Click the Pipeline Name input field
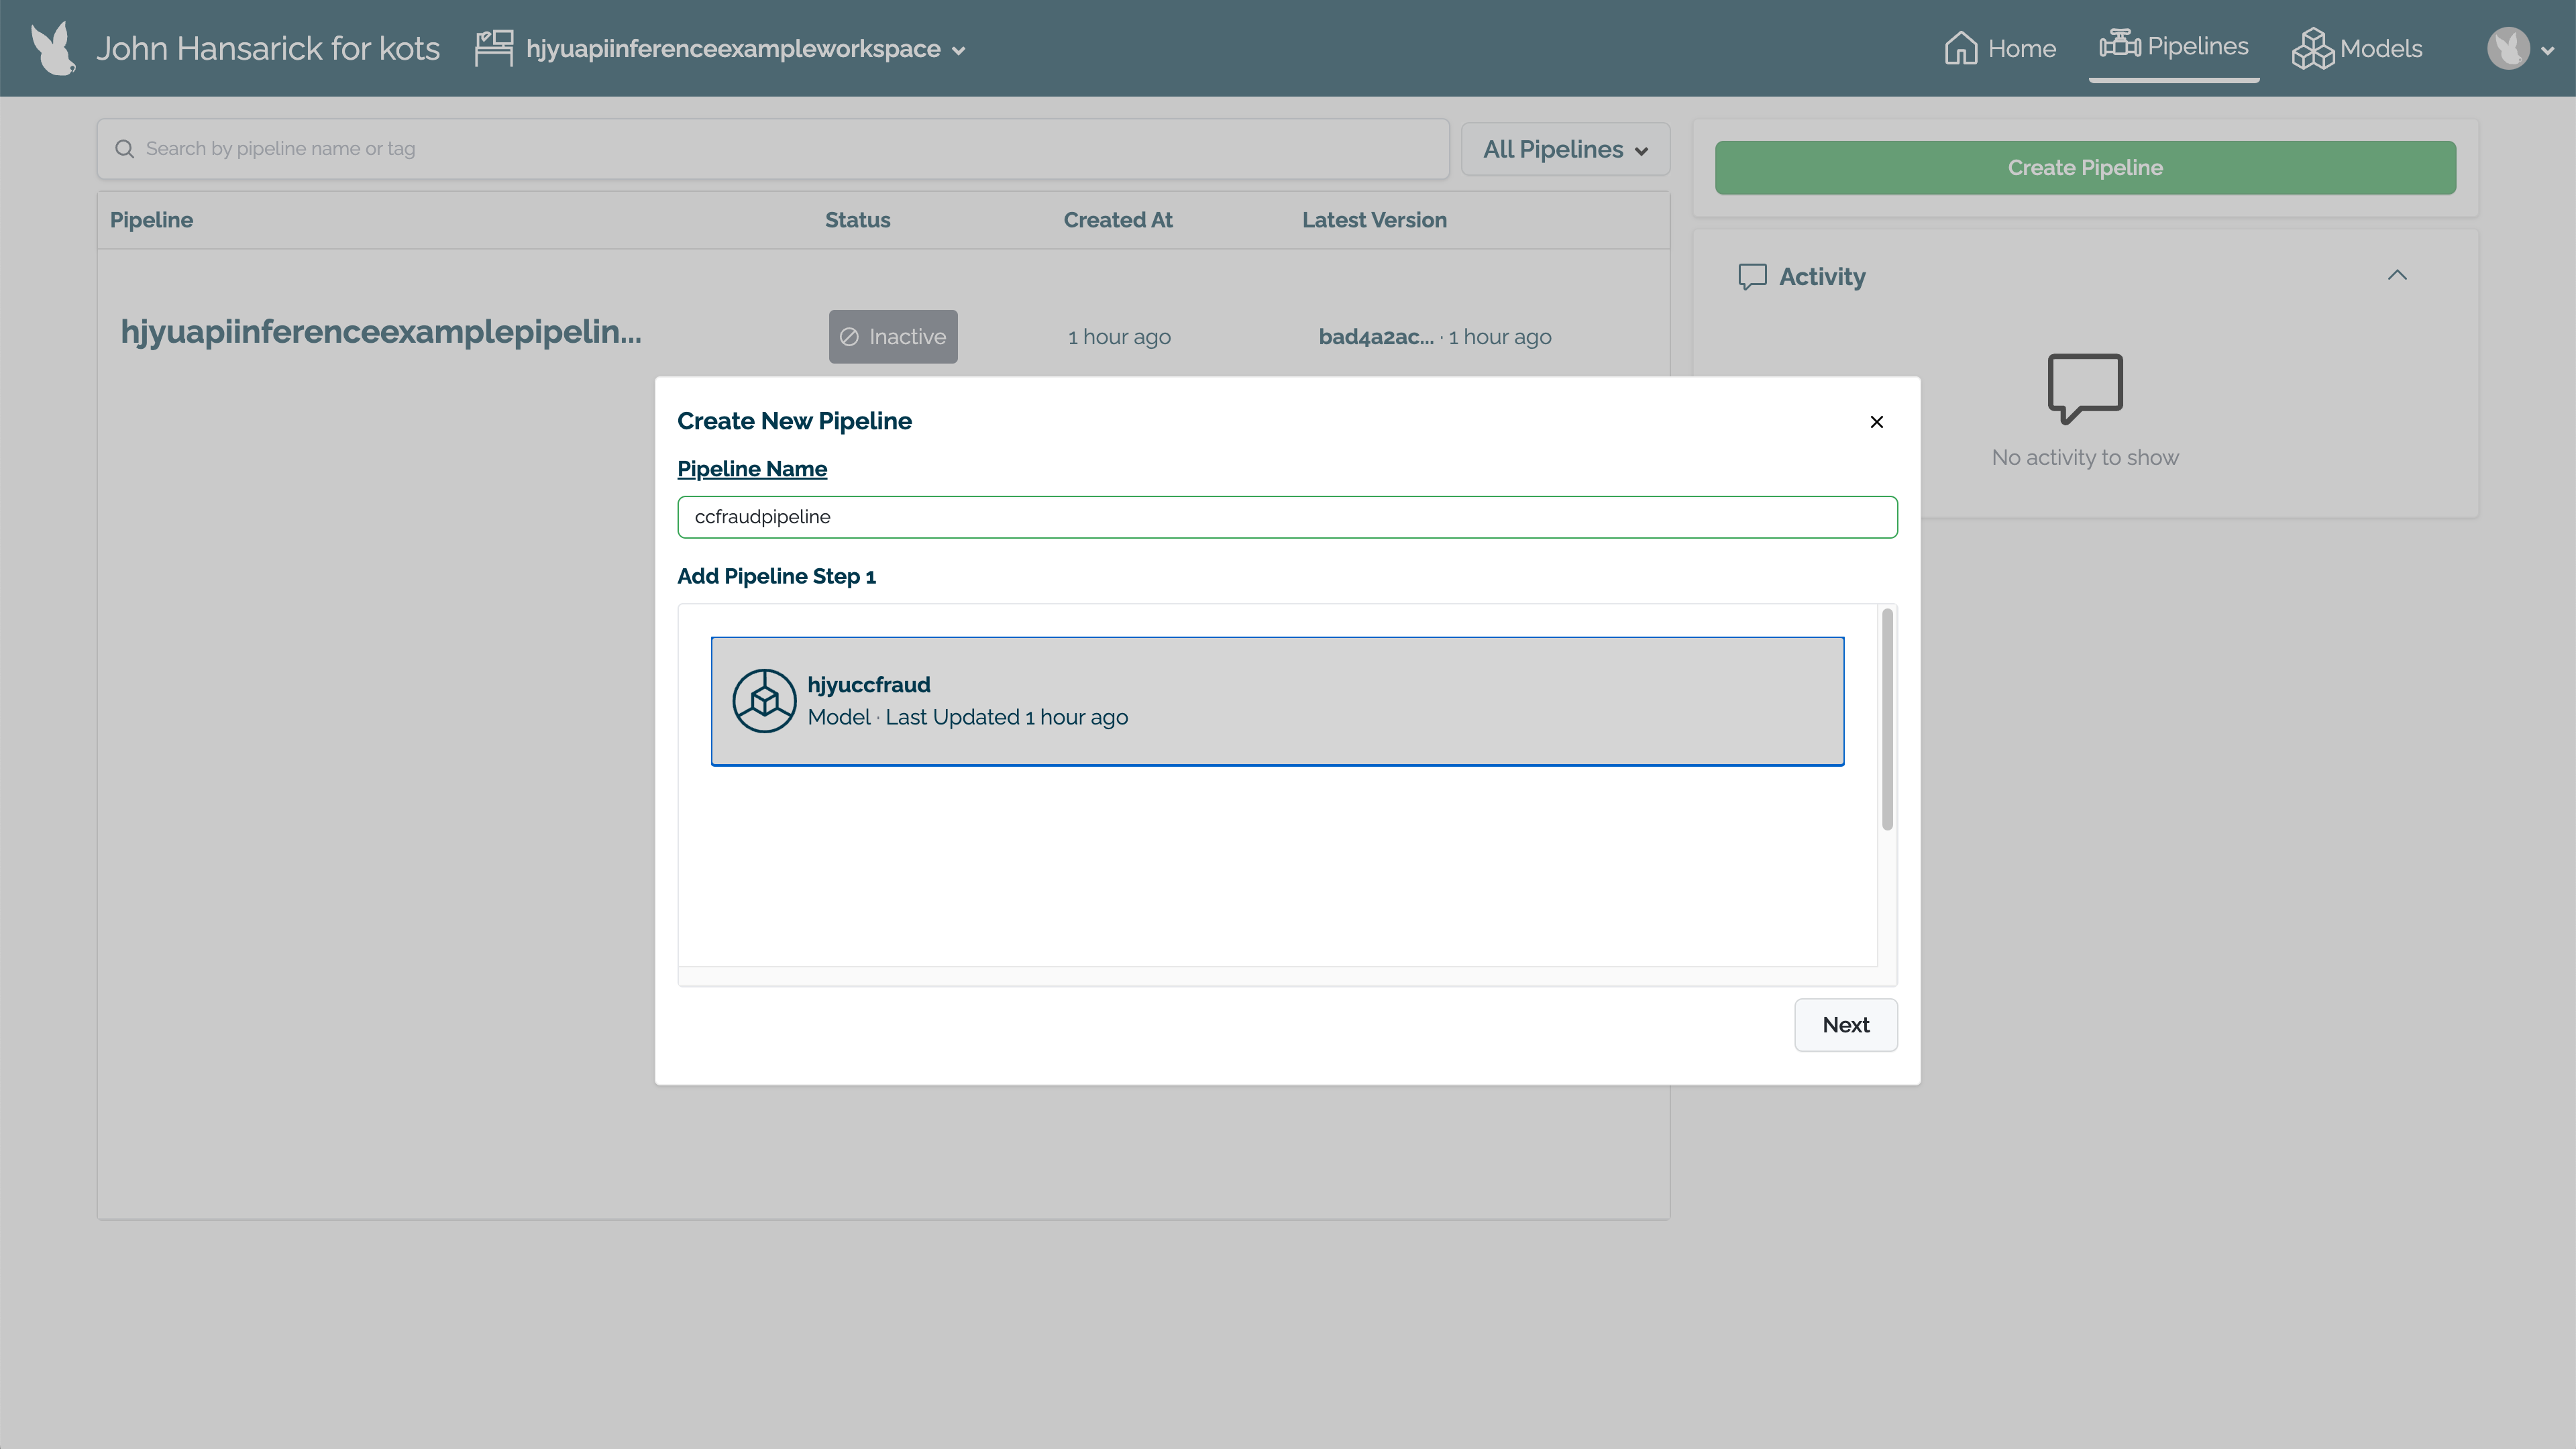The height and width of the screenshot is (1449, 2576). coord(1287,517)
